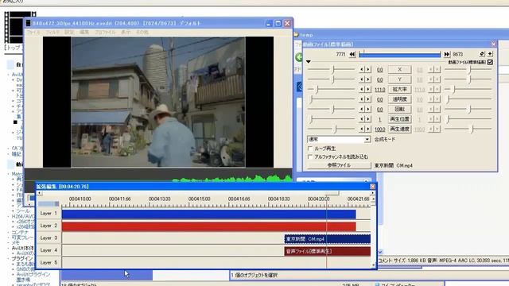Click the 再生位置 button
Image resolution: width=509 pixels, height=286 pixels.
399,119
